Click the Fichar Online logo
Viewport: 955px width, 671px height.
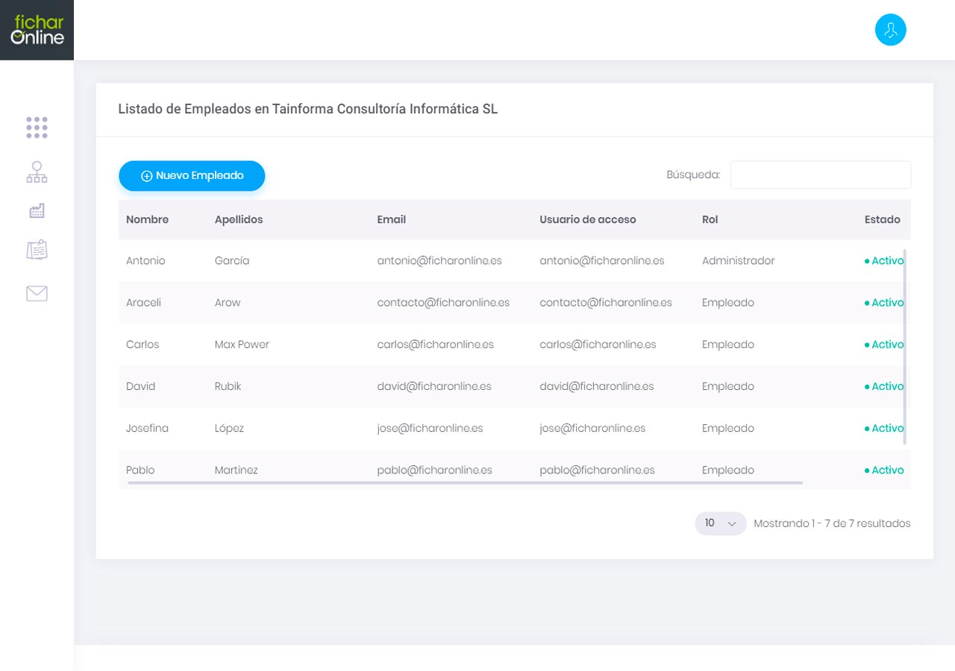[x=37, y=30]
